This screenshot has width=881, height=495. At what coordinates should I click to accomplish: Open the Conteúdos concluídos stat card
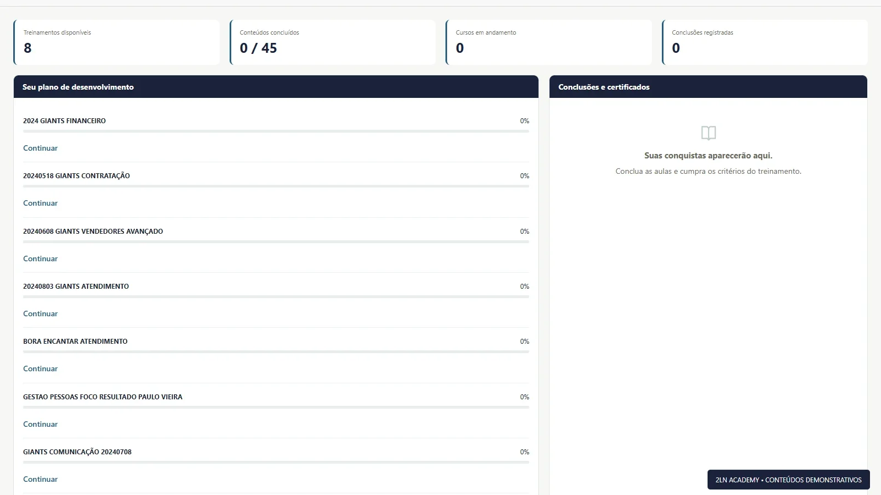(333, 42)
